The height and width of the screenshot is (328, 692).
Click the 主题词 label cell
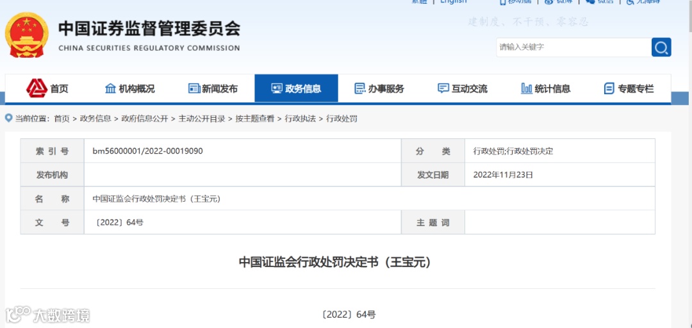click(x=433, y=222)
